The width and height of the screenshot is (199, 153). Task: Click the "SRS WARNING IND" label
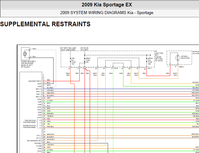click(34, 141)
